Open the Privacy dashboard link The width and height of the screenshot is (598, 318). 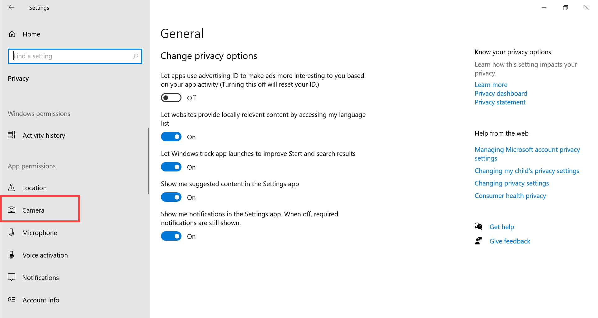click(x=501, y=94)
